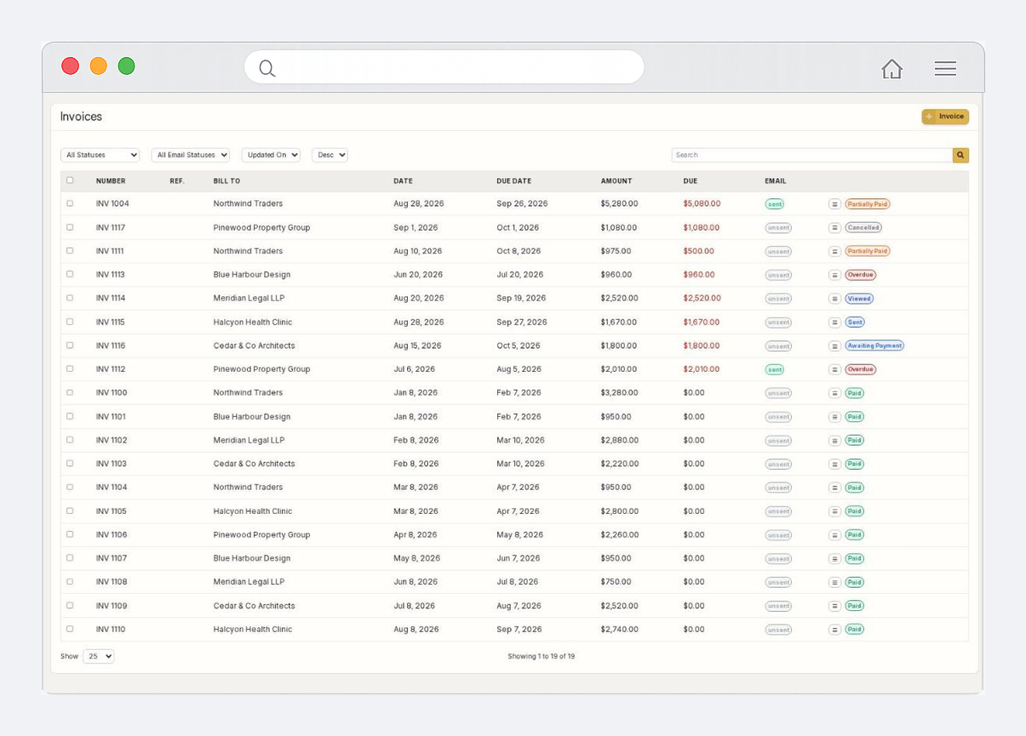Screen dimensions: 1026x736
Task: Sort by the EMAIL column header
Action: 775,181
